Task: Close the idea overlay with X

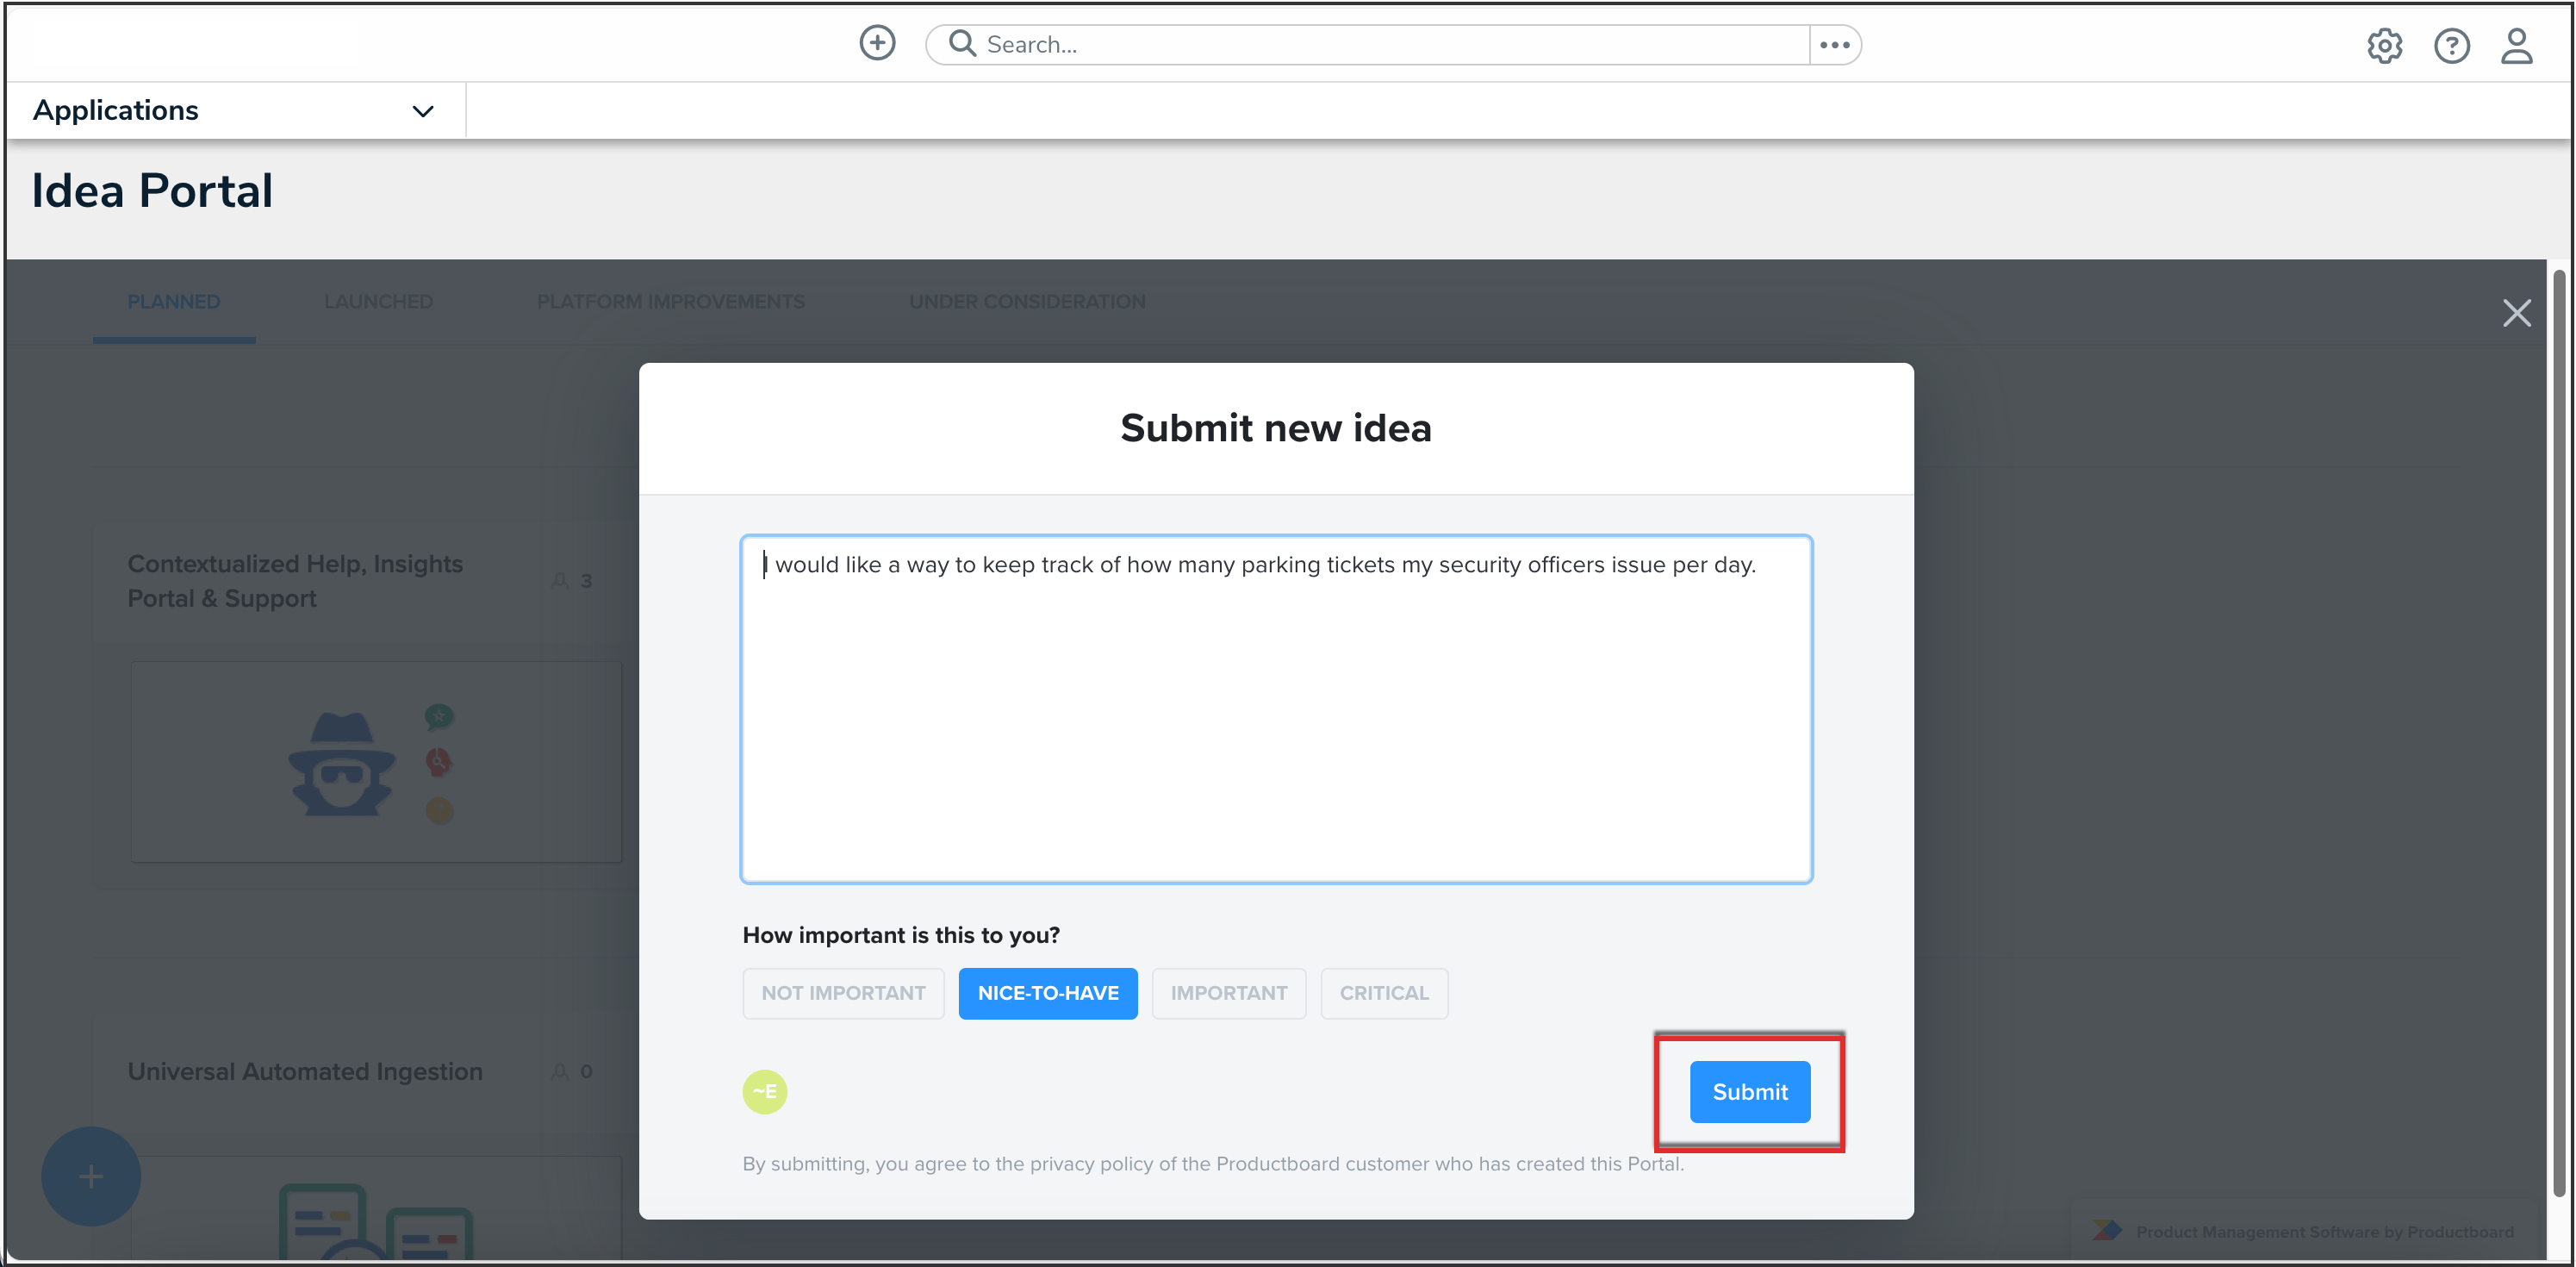Action: point(2516,313)
